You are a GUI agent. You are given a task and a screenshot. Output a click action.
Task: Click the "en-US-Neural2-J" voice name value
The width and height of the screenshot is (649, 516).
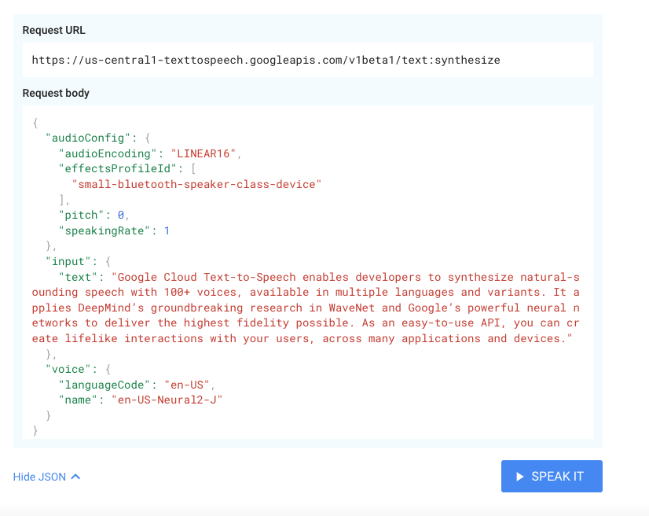click(x=167, y=400)
